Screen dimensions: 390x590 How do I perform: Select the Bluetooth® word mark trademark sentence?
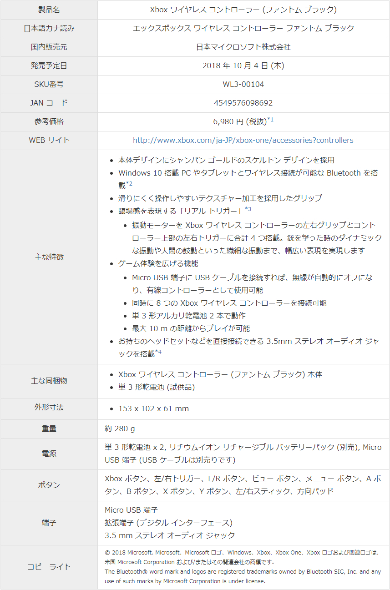pyautogui.click(x=243, y=576)
